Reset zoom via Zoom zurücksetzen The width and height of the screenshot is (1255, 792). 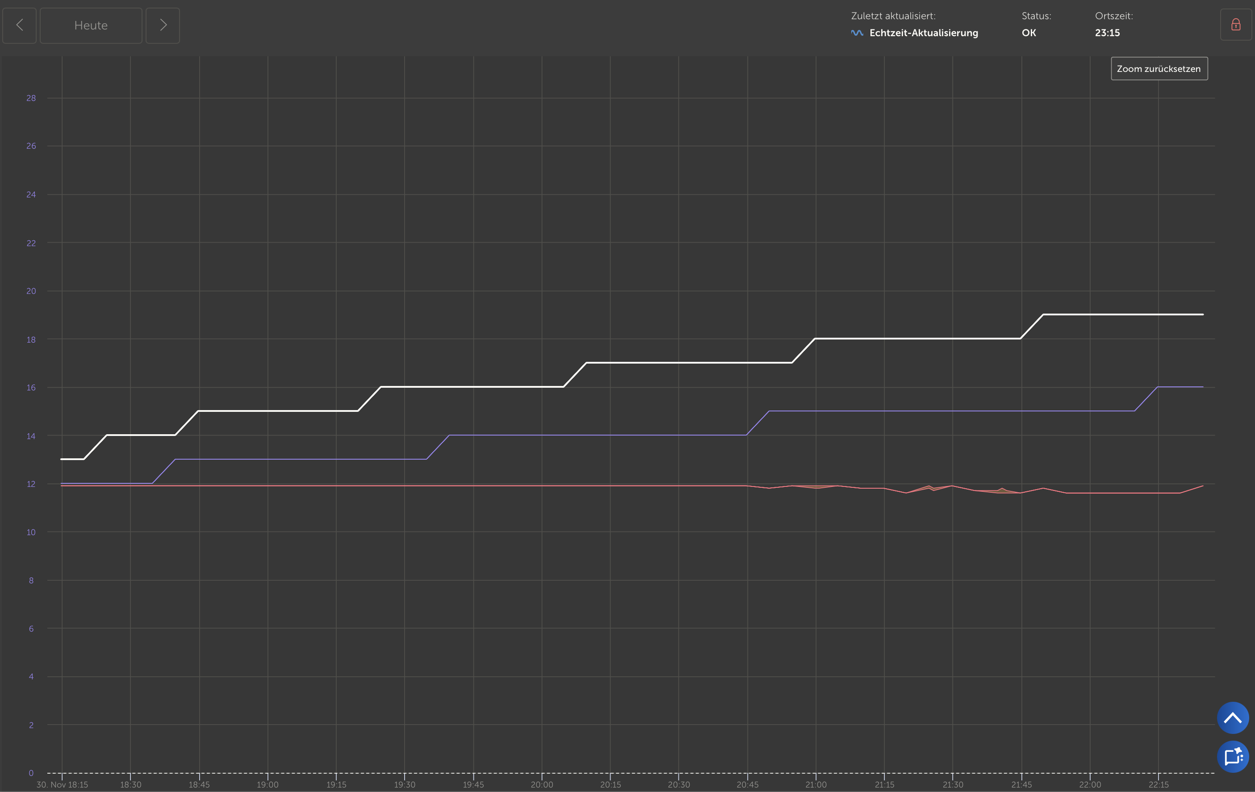[1159, 69]
